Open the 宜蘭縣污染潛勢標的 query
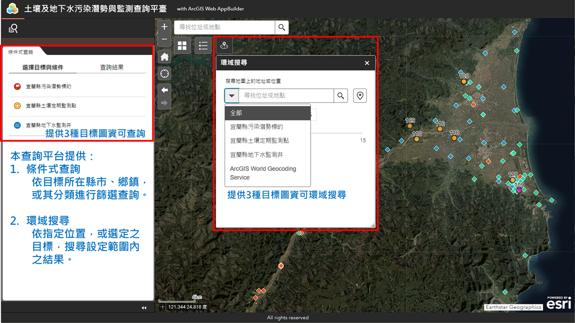575x323 pixels. point(49,87)
